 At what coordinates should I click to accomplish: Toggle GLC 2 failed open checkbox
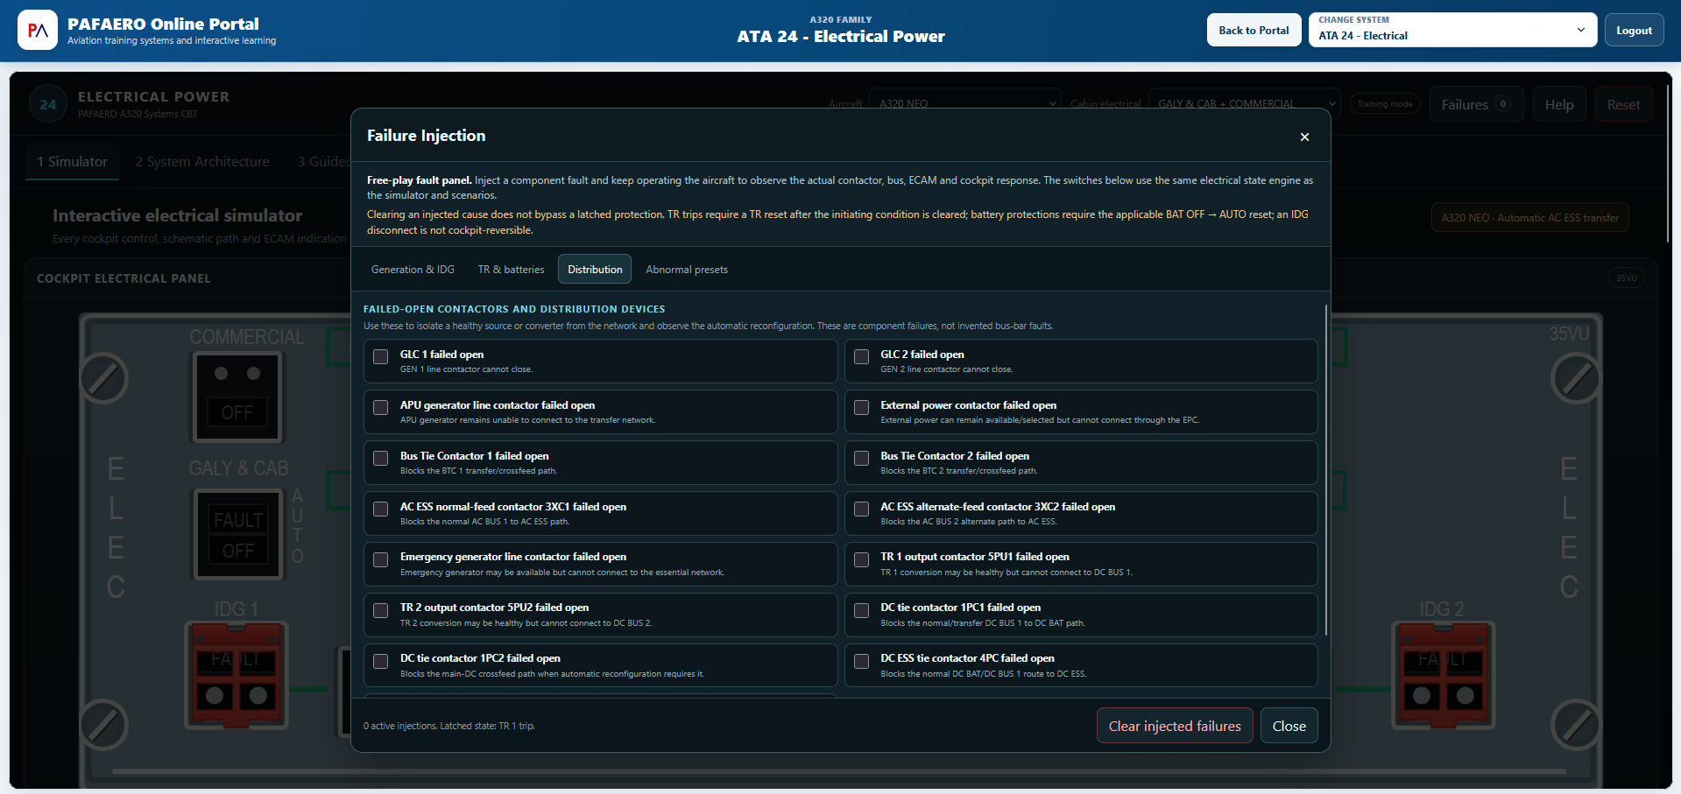coord(862,357)
